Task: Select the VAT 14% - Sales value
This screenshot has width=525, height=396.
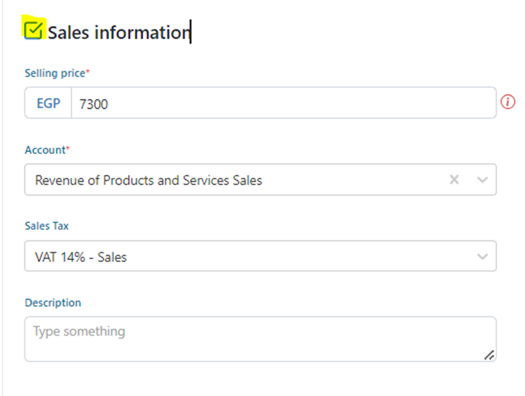Action: (x=81, y=257)
